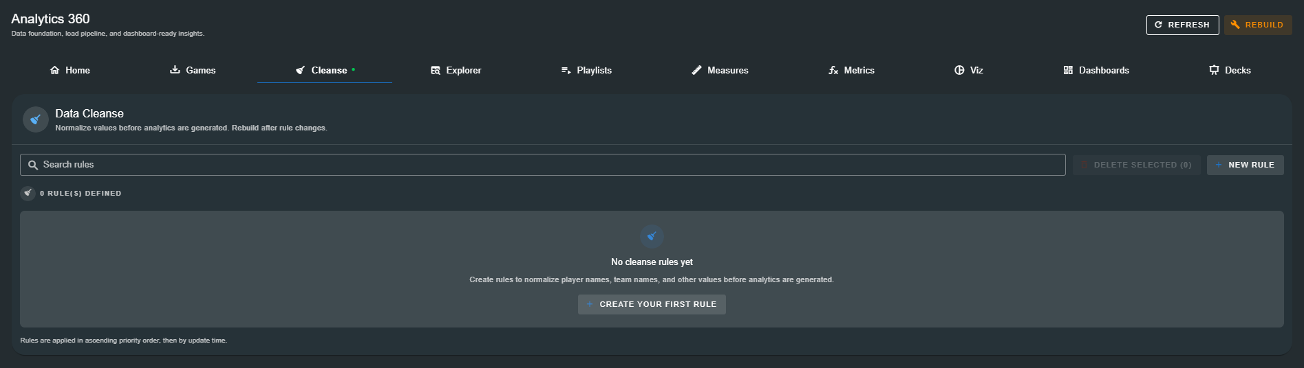Click Delete Selected (0) button
Viewport: 1304px width, 368px height.
[x=1136, y=165]
